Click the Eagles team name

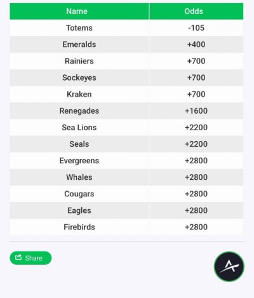click(x=79, y=210)
